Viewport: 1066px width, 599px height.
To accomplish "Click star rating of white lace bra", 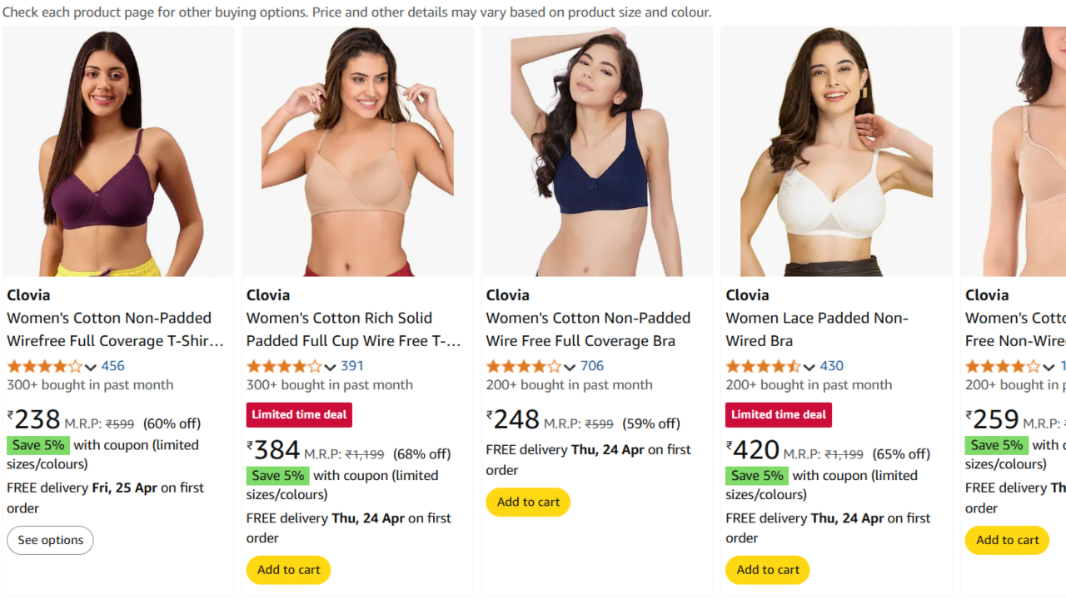I will (x=763, y=366).
